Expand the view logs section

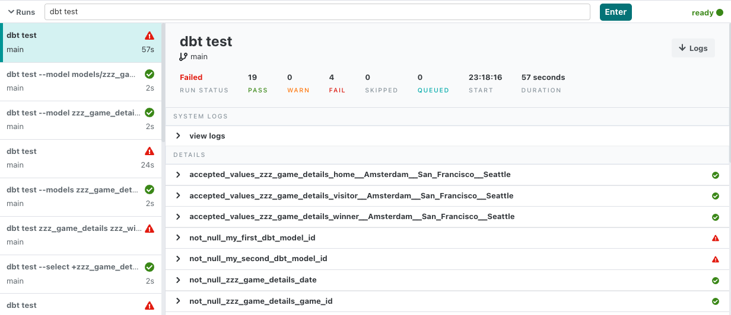[178, 136]
